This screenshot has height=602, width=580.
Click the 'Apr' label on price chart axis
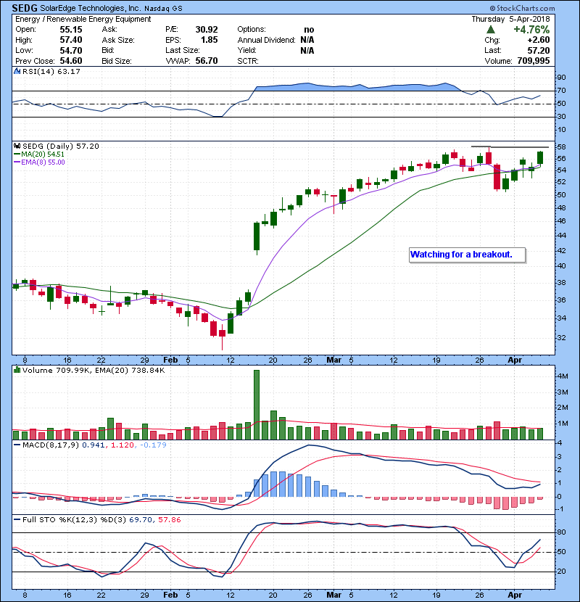click(x=515, y=360)
